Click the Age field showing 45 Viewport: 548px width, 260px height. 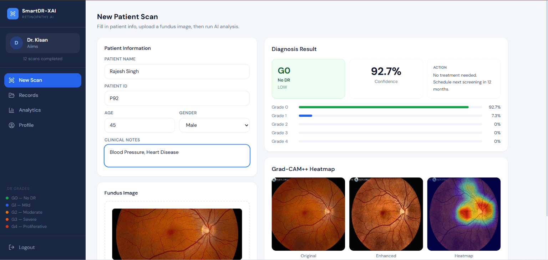tap(139, 125)
